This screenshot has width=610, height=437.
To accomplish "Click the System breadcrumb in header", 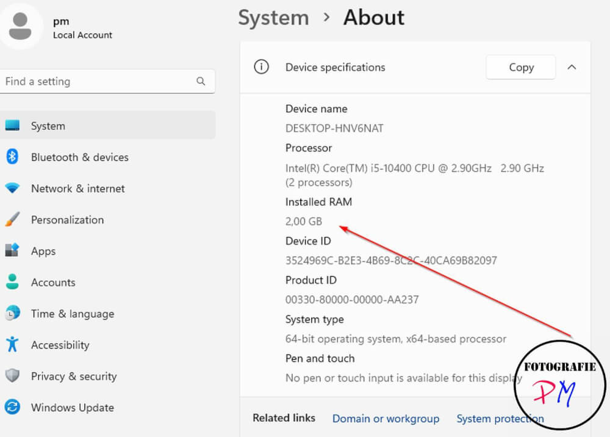I will (273, 18).
